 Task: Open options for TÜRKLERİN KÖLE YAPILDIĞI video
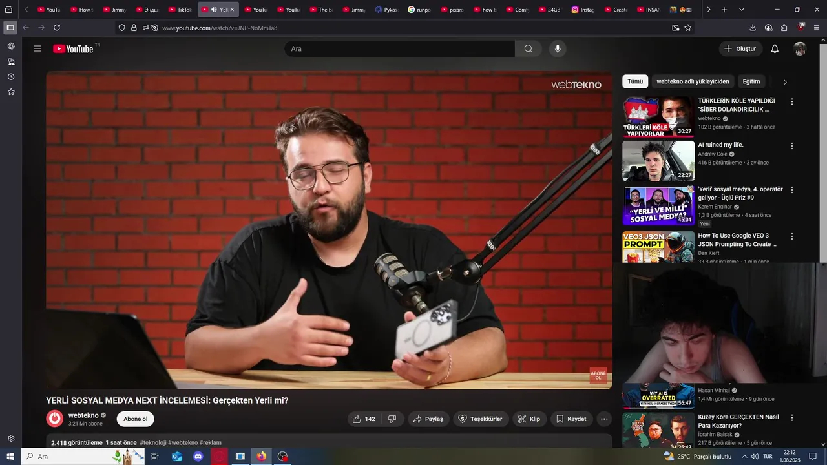(792, 101)
